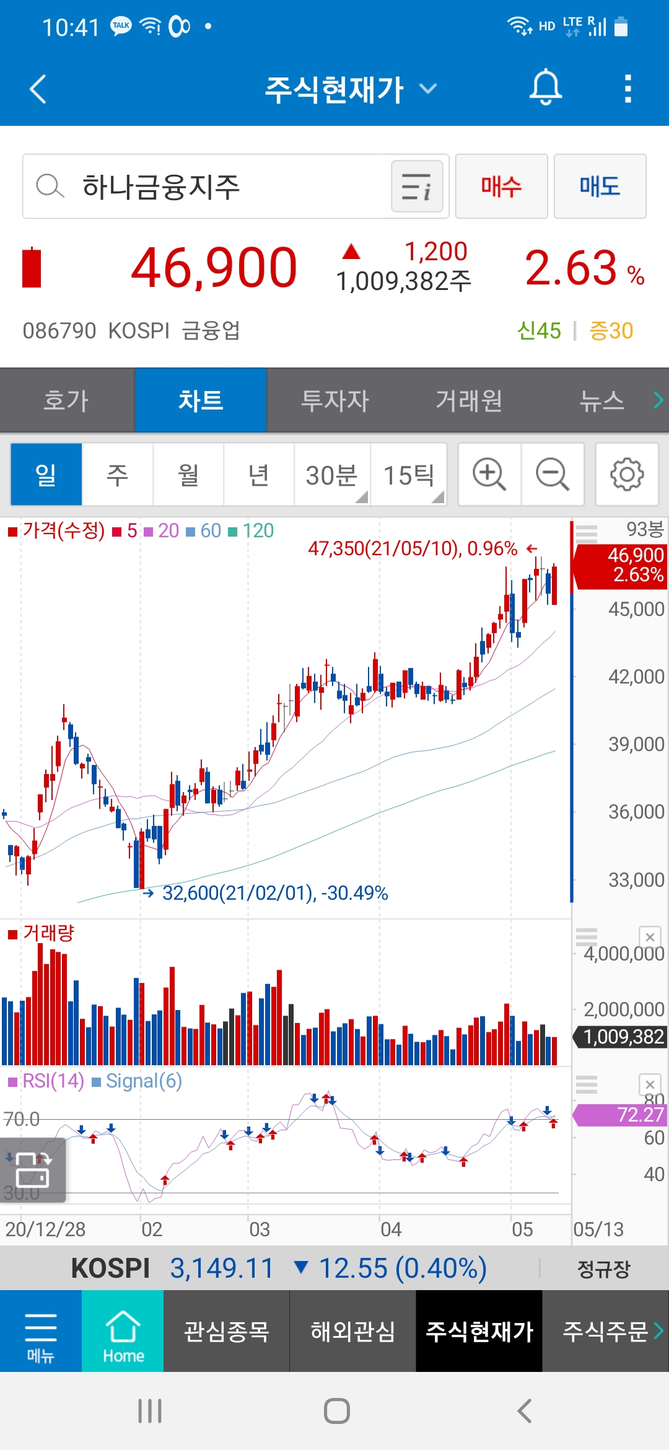The width and height of the screenshot is (669, 1450).
Task: Open chart settings gear
Action: 626,475
